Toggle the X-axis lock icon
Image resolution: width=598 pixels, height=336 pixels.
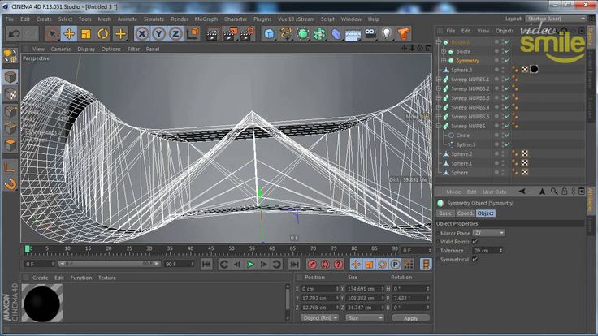pyautogui.click(x=141, y=33)
